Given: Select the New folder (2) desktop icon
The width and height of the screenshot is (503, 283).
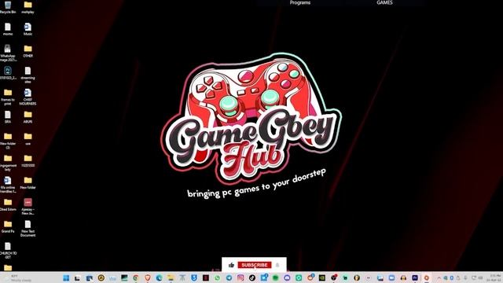Looking at the screenshot, I should tap(8, 141).
